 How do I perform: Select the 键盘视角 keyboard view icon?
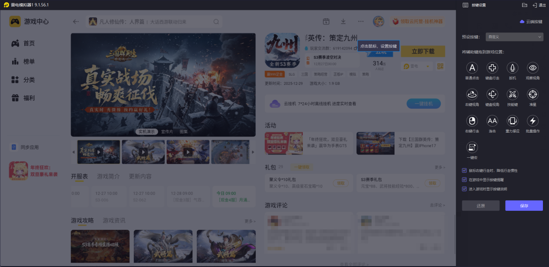(492, 94)
